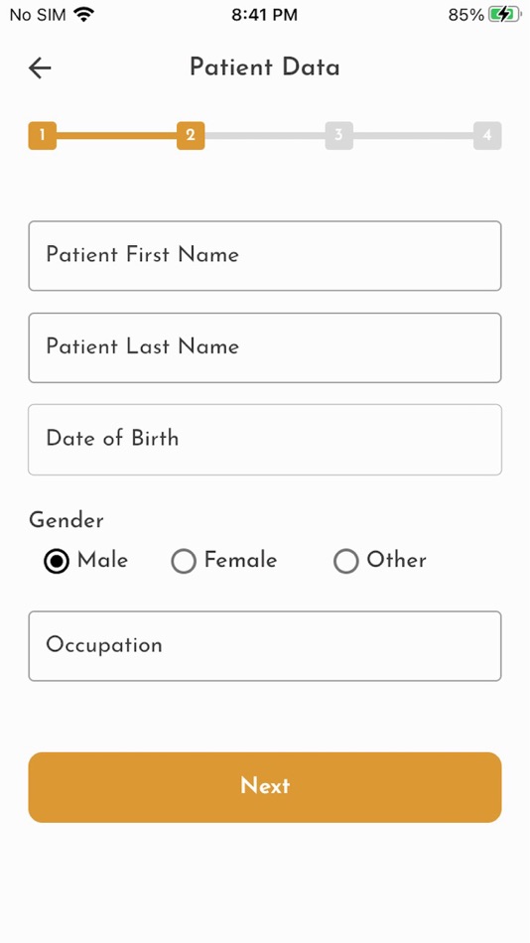Tap the 8:41 PM clock
530x943 pixels.
(x=265, y=15)
